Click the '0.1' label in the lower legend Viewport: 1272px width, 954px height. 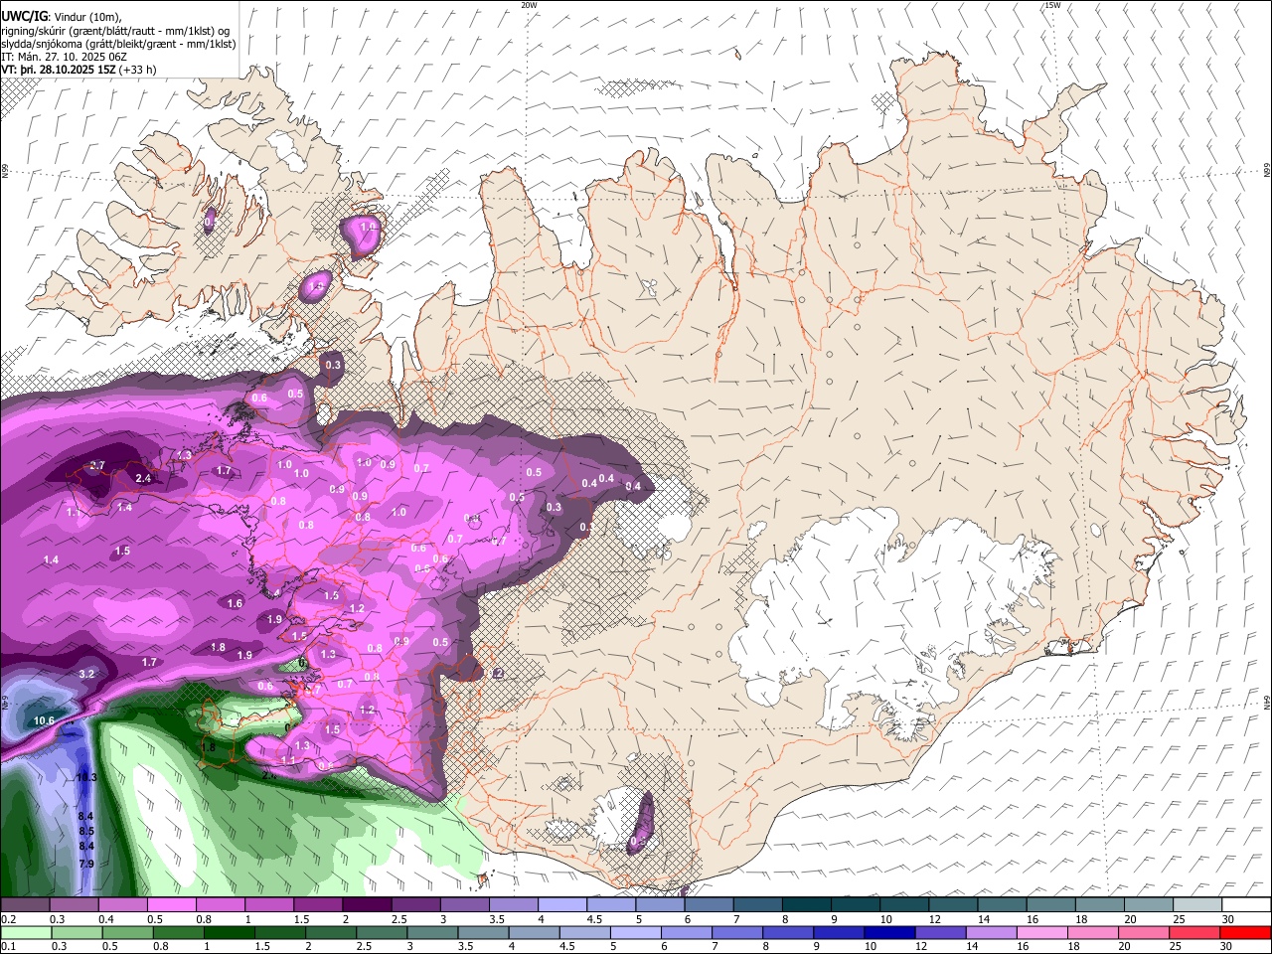click(8, 946)
